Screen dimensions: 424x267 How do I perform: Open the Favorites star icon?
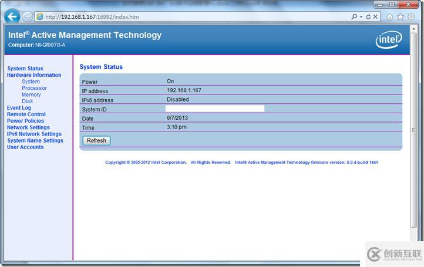coord(400,17)
